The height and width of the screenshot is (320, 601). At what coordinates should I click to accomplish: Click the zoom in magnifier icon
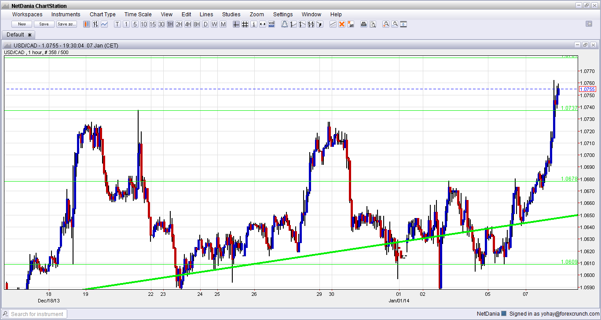click(386, 24)
